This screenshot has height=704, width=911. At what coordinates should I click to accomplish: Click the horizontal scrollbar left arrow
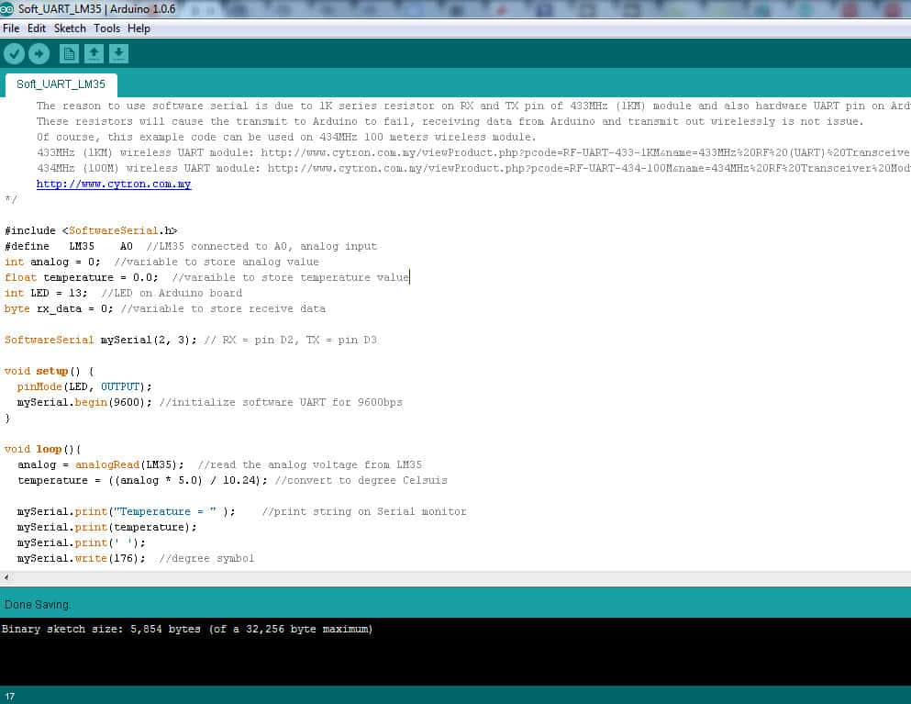(6, 577)
